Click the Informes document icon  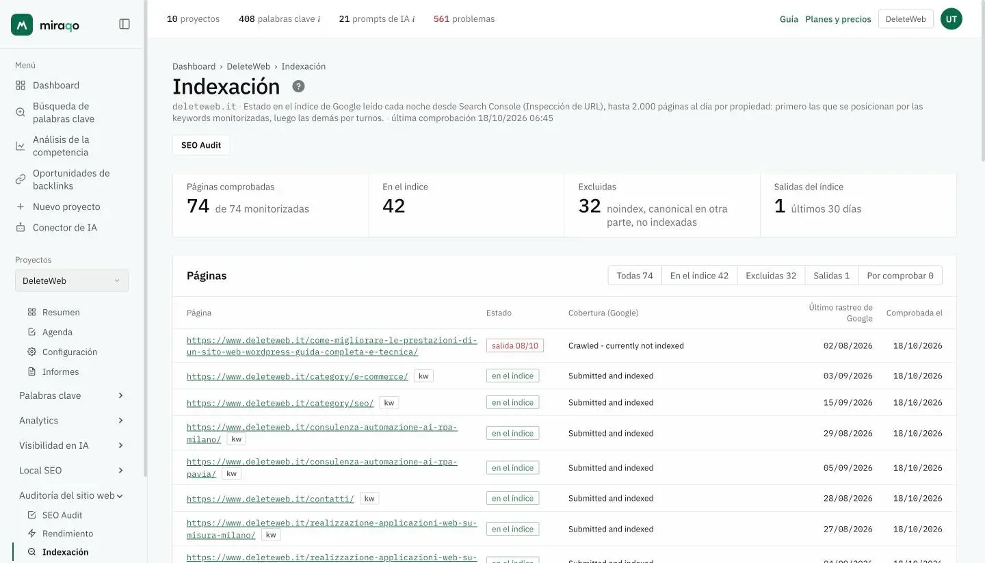pos(31,371)
